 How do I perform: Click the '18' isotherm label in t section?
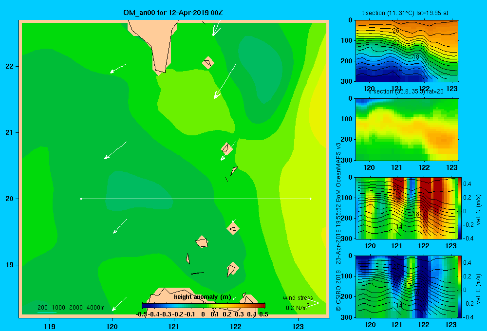point(416,56)
